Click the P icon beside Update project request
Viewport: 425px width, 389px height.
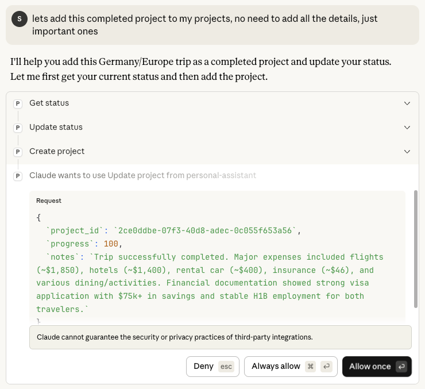(18, 176)
